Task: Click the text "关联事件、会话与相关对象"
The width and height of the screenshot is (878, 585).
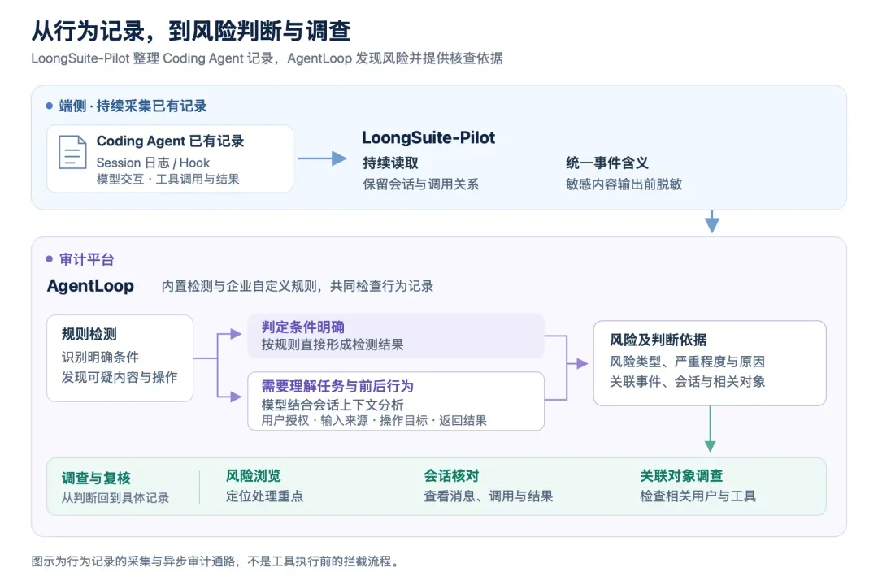Action: coord(687,382)
